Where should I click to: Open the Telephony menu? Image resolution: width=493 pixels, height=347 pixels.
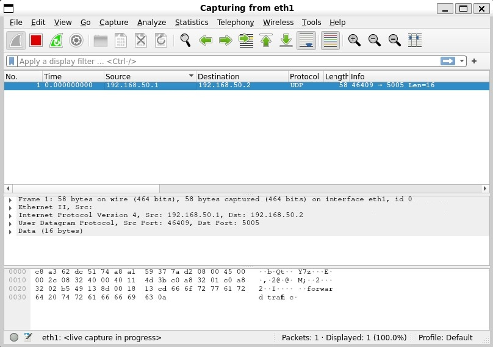(236, 23)
